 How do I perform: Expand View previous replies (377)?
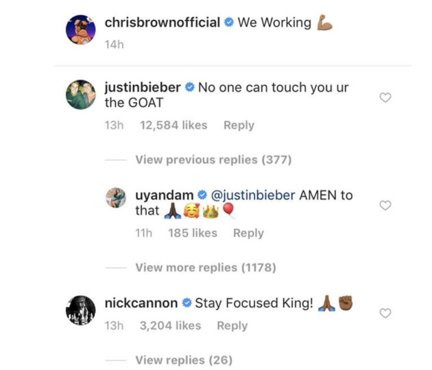(213, 160)
